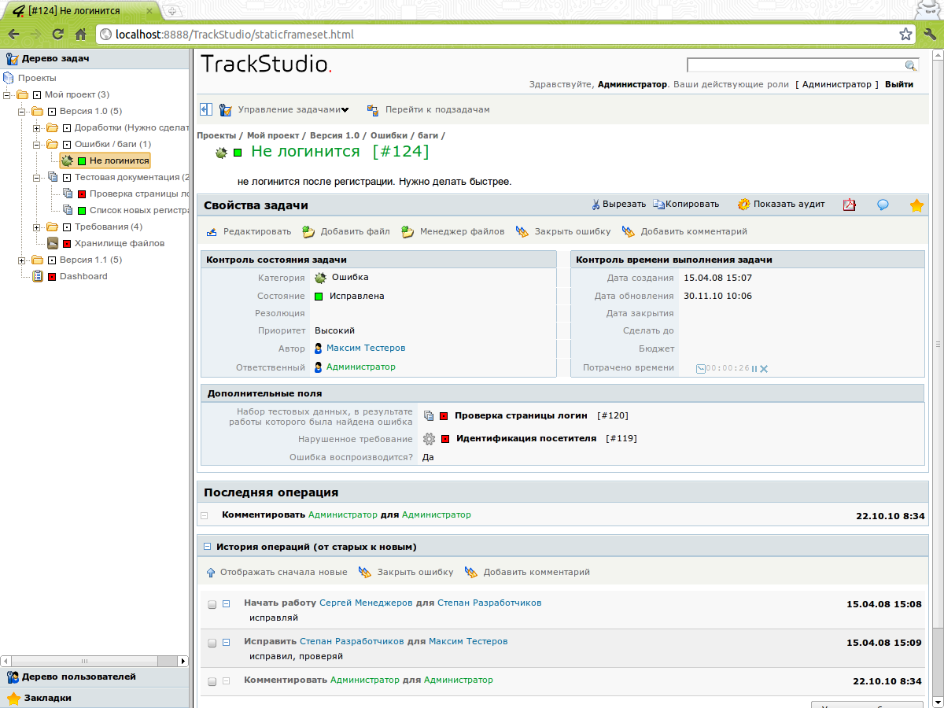Open author Максим Тестеров profile link
Screen dimensions: 944x708
(x=366, y=348)
